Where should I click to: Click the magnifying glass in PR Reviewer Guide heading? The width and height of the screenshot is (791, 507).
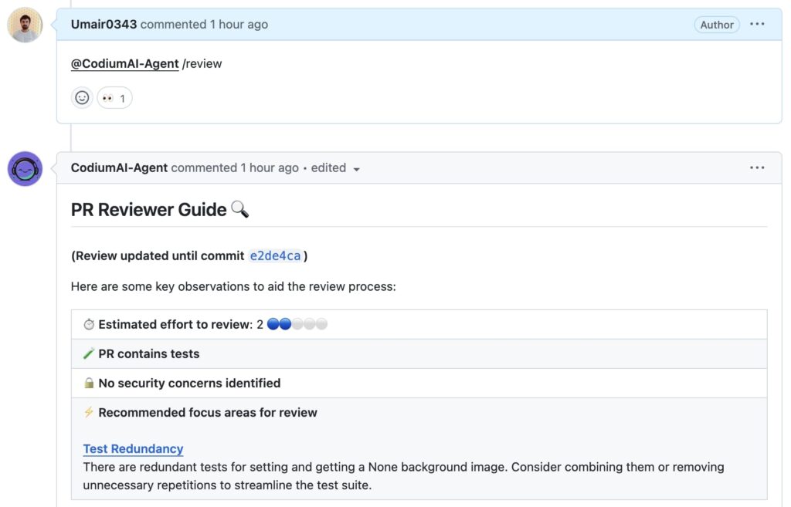[x=239, y=208]
